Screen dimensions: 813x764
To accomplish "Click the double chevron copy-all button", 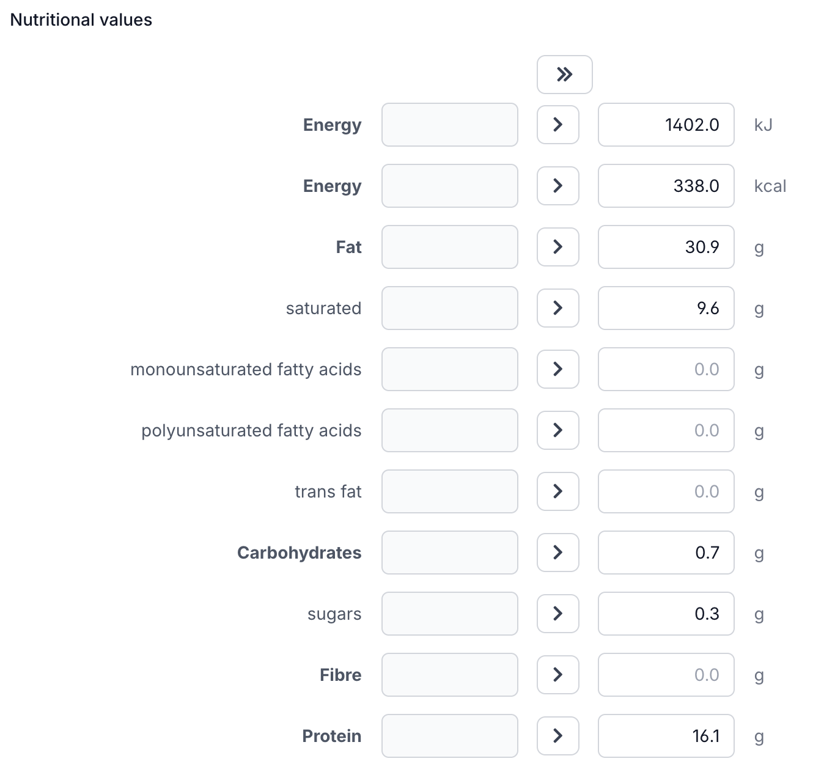I will [564, 74].
